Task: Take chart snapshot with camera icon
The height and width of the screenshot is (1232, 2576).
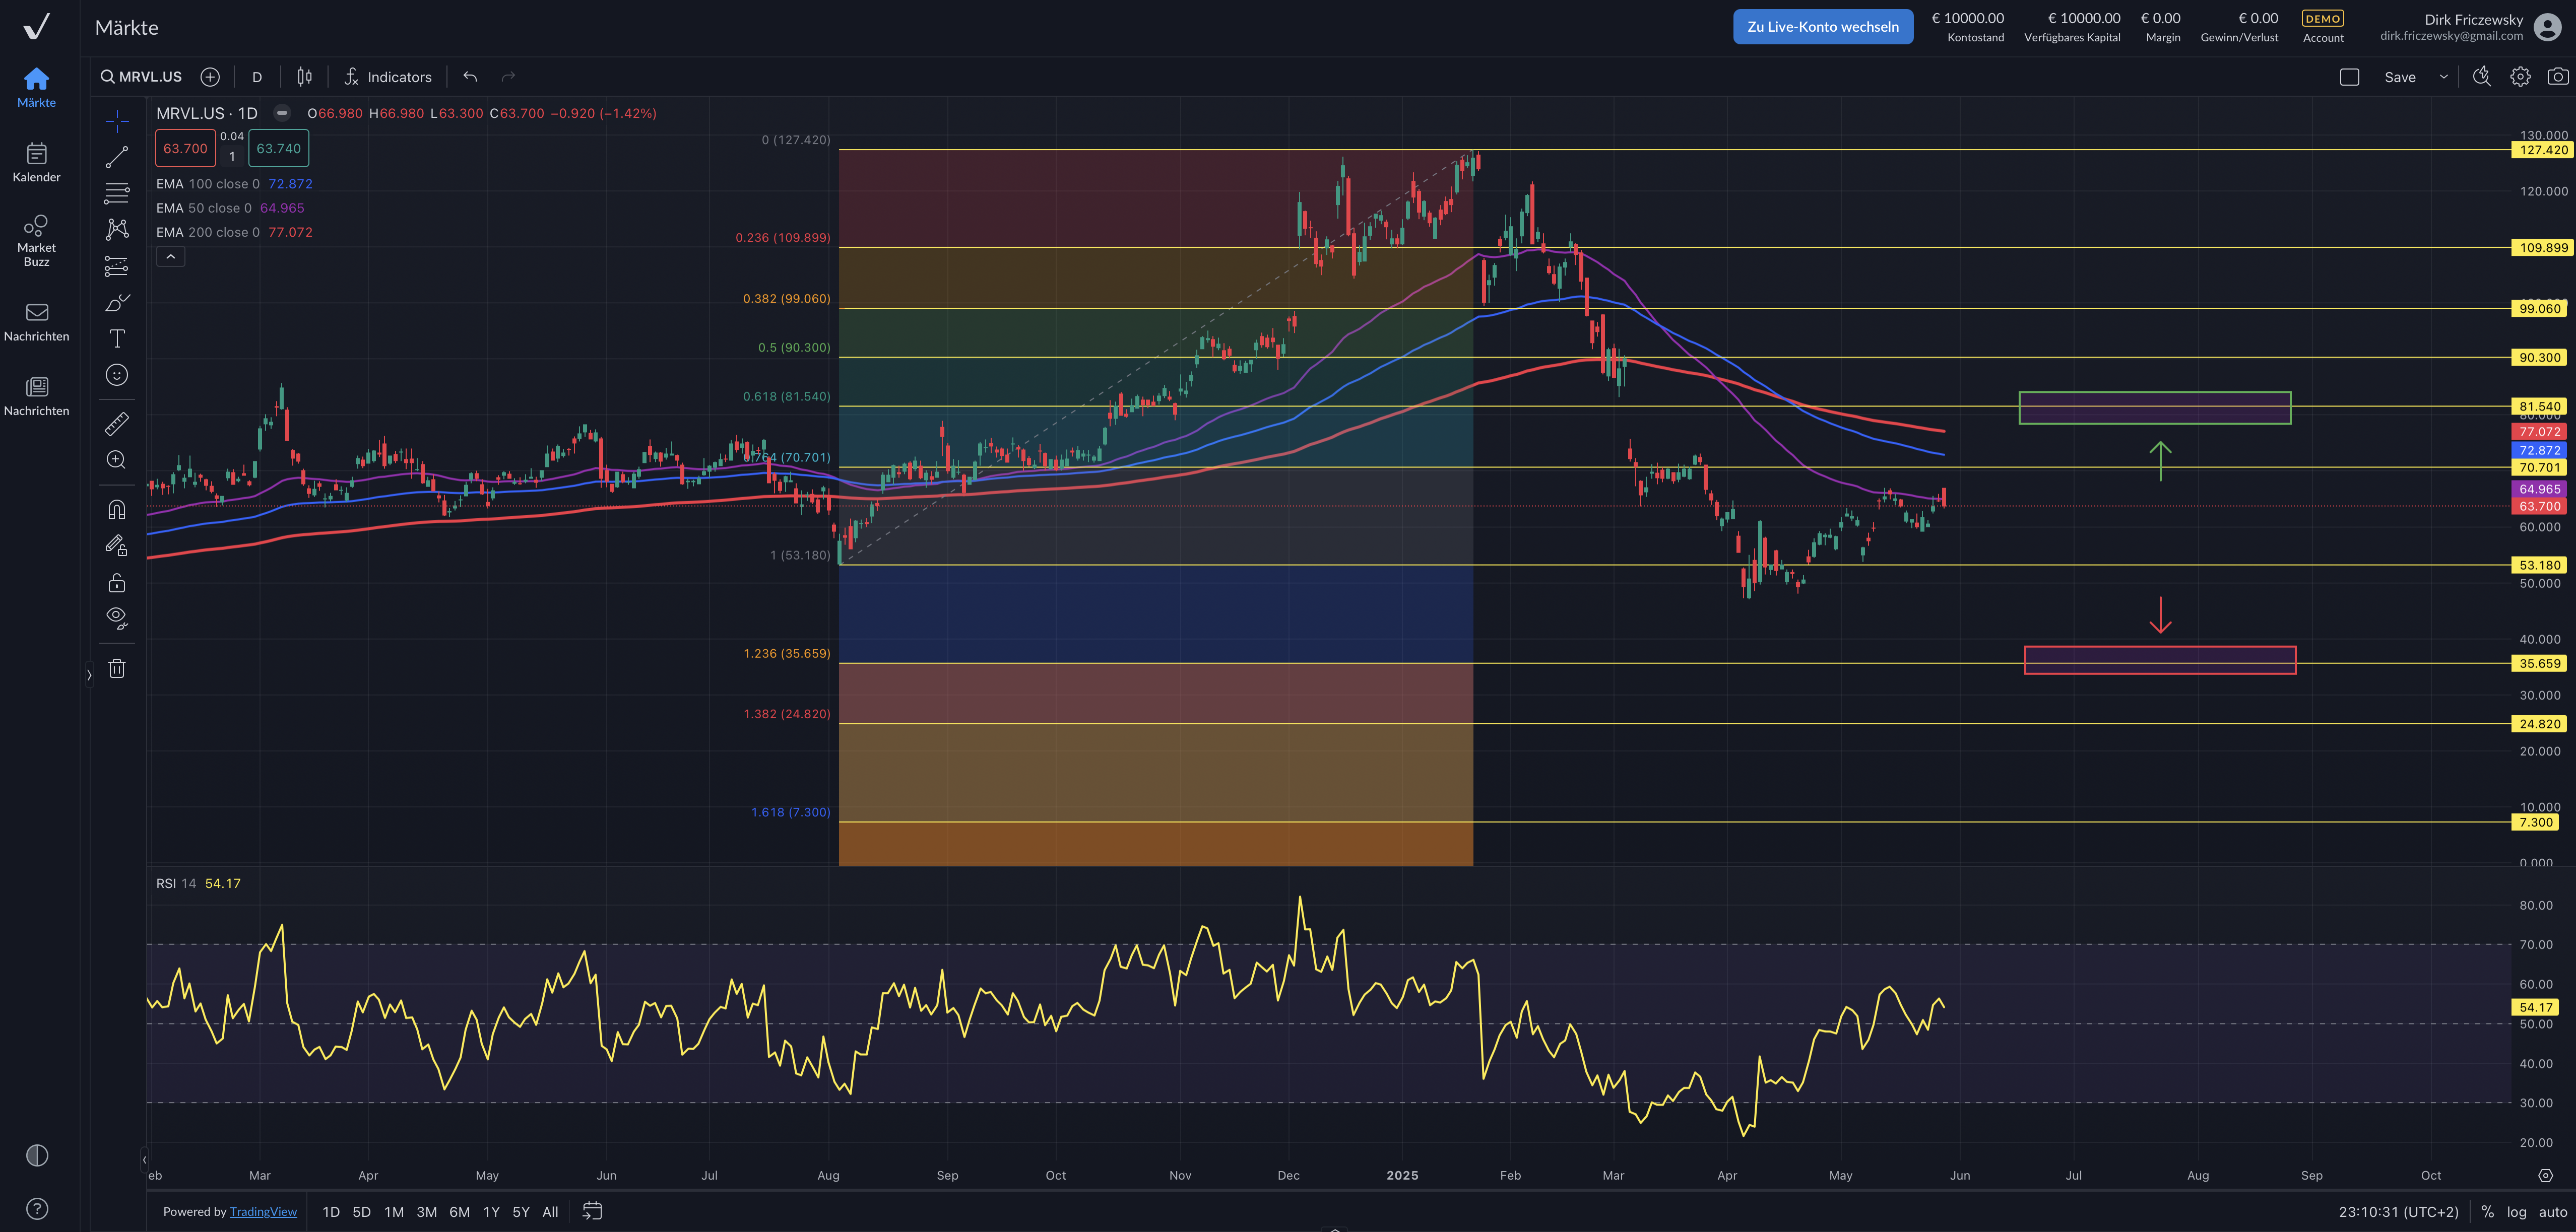Action: 2557,77
